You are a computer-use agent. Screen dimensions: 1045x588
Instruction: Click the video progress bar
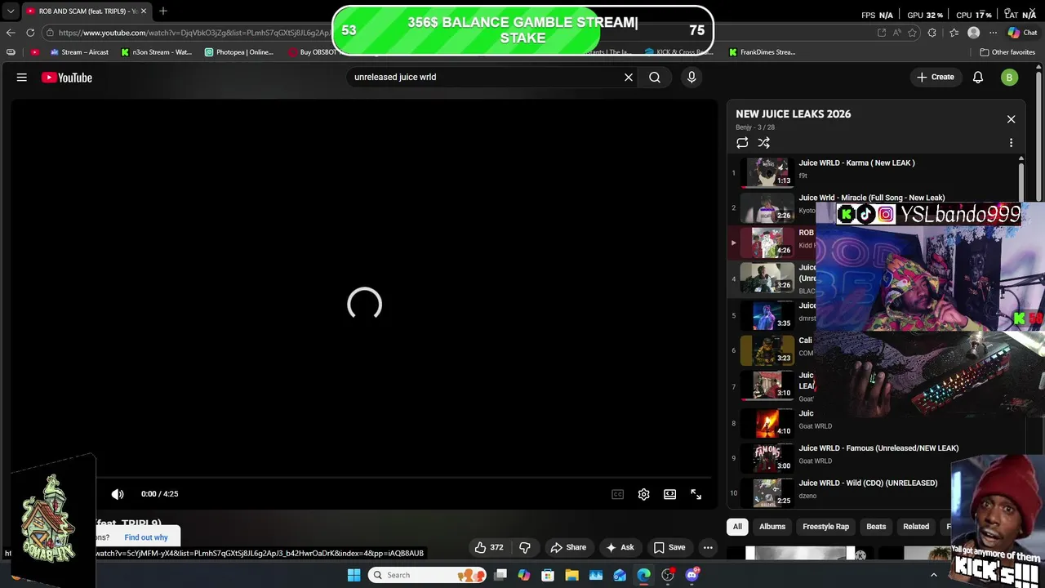click(404, 478)
